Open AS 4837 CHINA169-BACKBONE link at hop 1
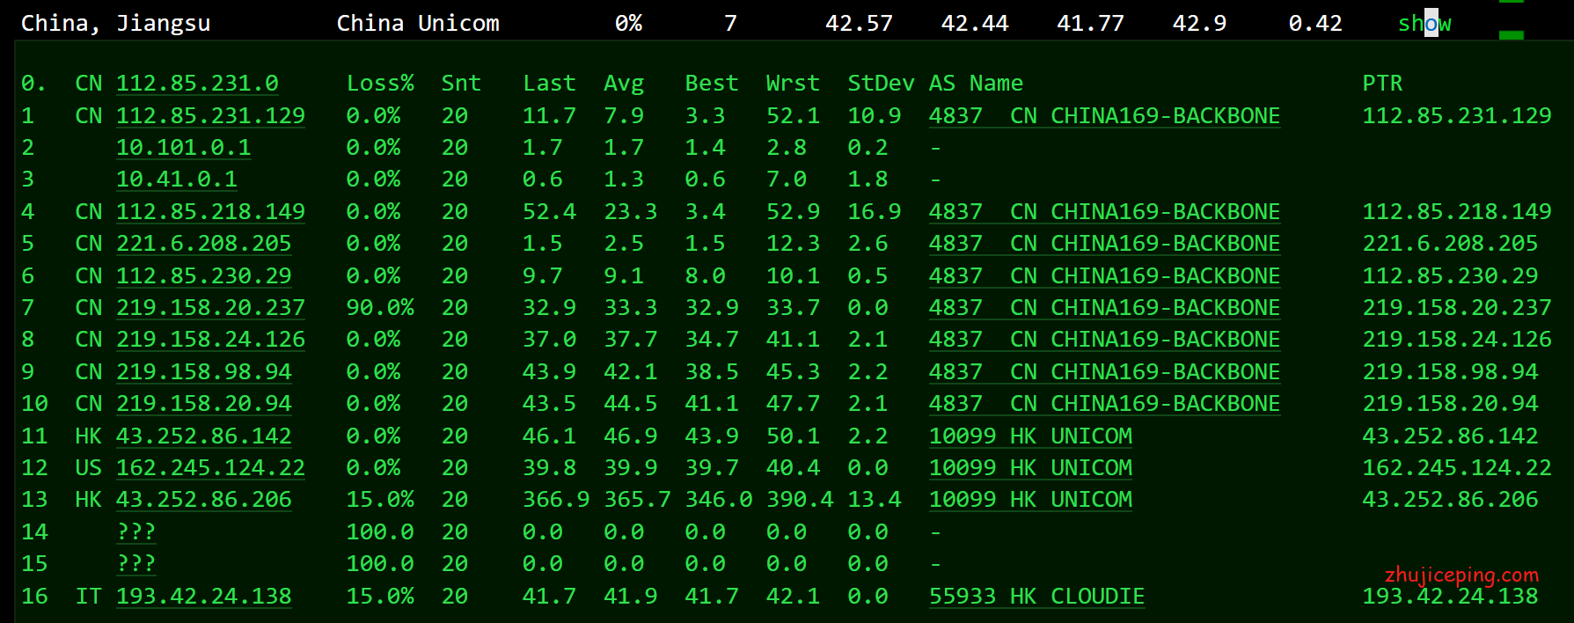This screenshot has height=623, width=1574. tap(1103, 115)
